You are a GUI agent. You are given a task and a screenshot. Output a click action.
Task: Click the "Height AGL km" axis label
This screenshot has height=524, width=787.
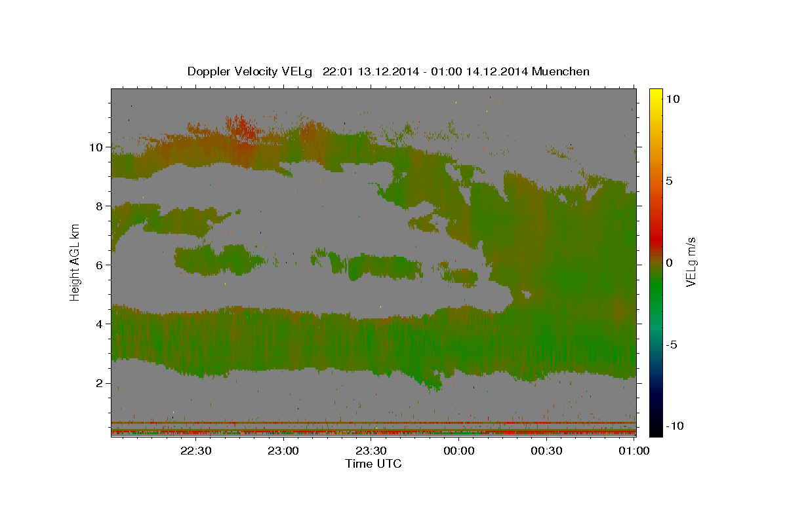click(75, 262)
